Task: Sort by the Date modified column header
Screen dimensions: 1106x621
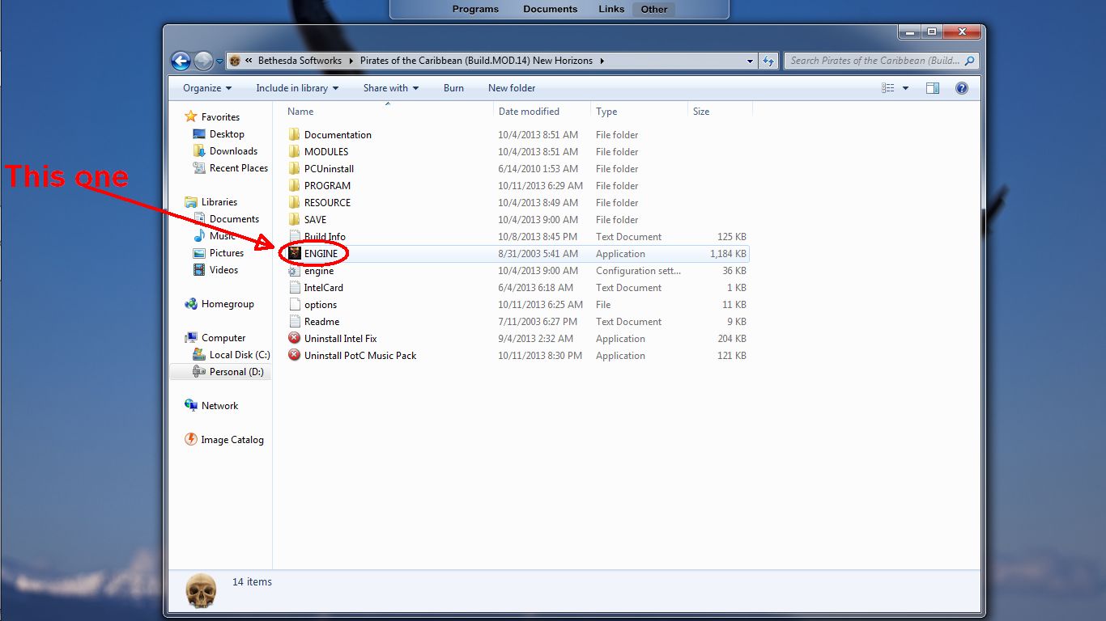Action: tap(529, 112)
